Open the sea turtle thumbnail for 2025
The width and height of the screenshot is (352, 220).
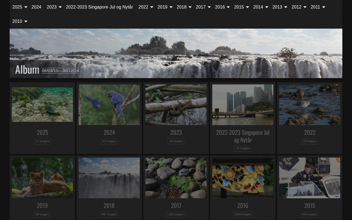42,105
